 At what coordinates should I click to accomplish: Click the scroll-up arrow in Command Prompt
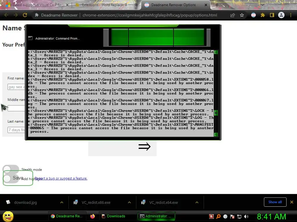click(x=216, y=52)
